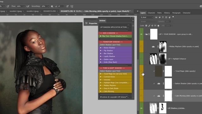Screen dimensions: 202x114
Task: Select Calm Morning layer mask thumbnail
Action: pyautogui.click(x=168, y=96)
